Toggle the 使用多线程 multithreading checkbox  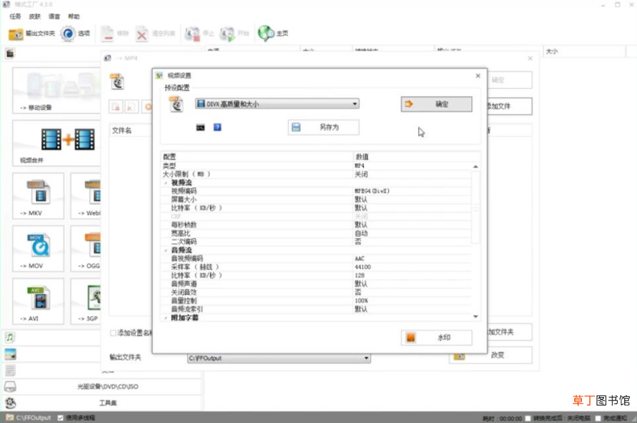coord(61,418)
